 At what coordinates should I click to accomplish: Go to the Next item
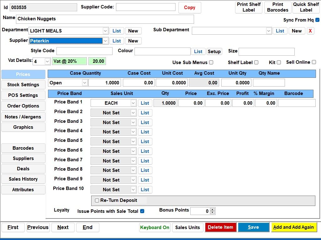63,227
